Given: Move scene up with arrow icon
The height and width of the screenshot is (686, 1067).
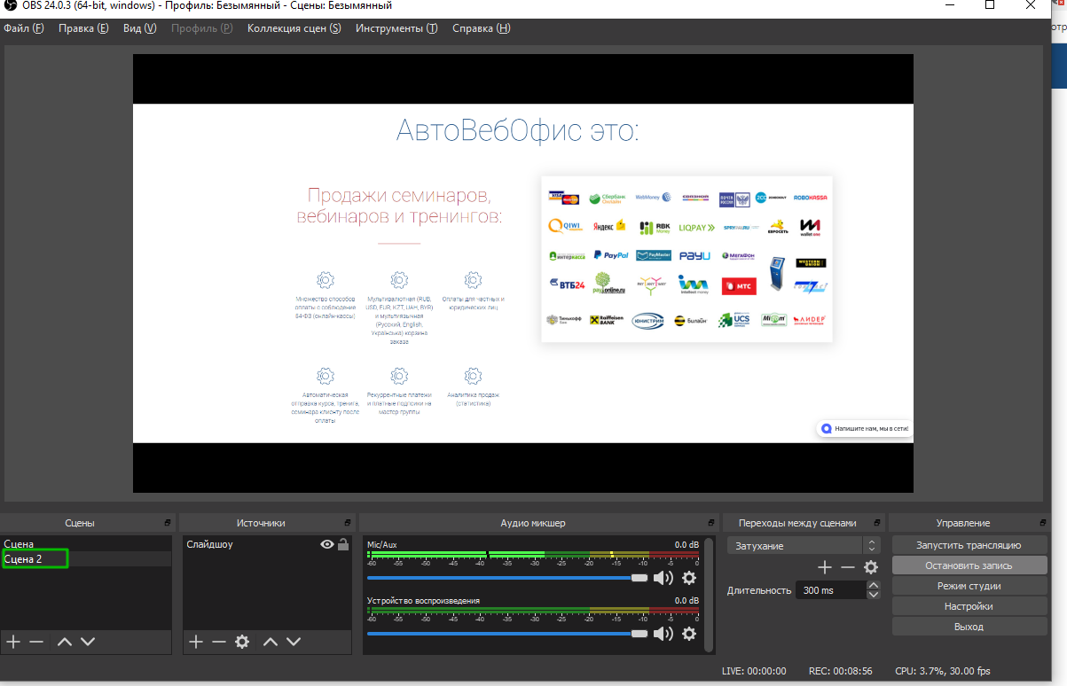Looking at the screenshot, I should click(x=64, y=642).
